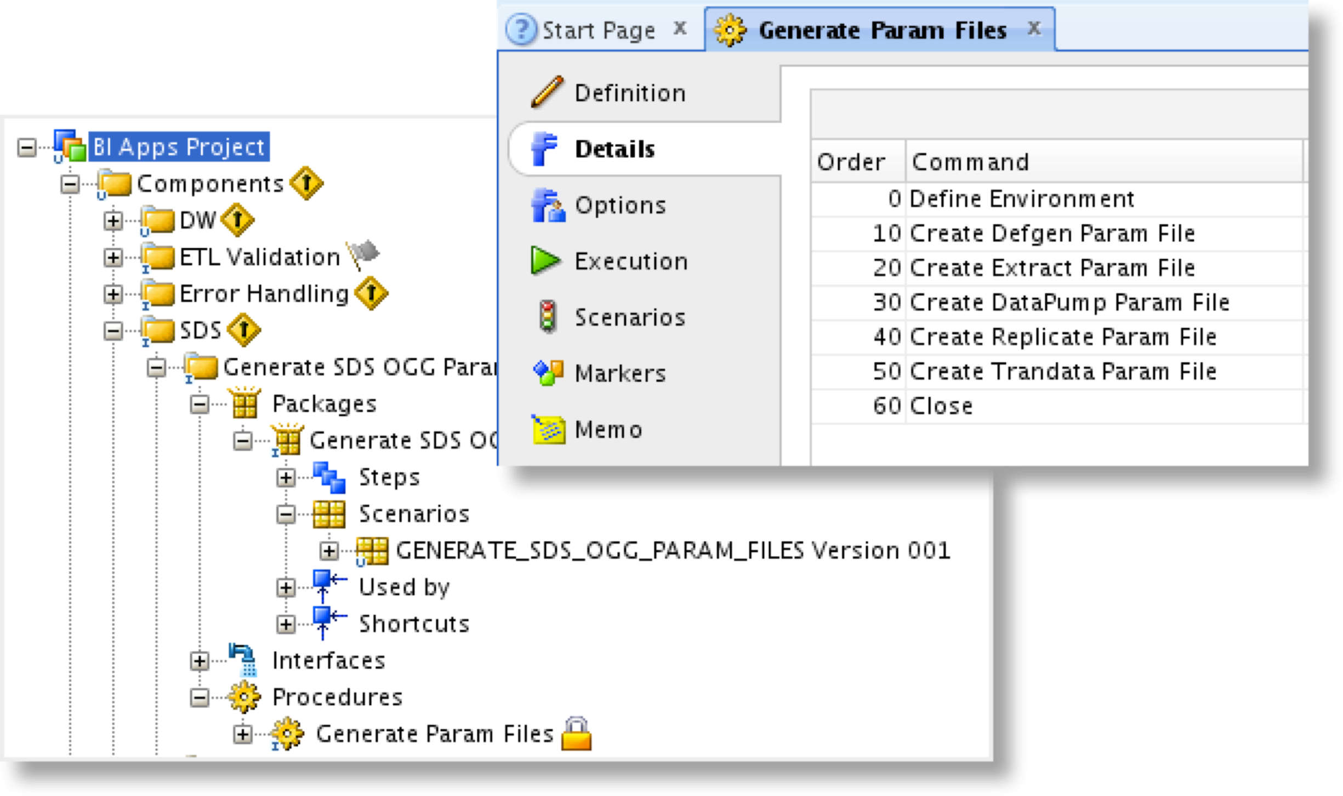Expand the Shortcuts node
This screenshot has width=1343, height=796.
(x=286, y=625)
